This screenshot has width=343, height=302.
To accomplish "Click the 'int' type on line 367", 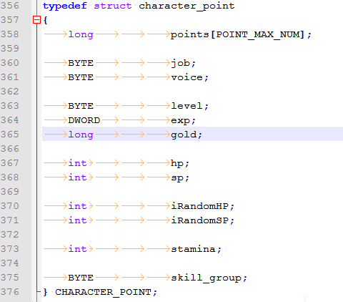I will click(x=77, y=163).
